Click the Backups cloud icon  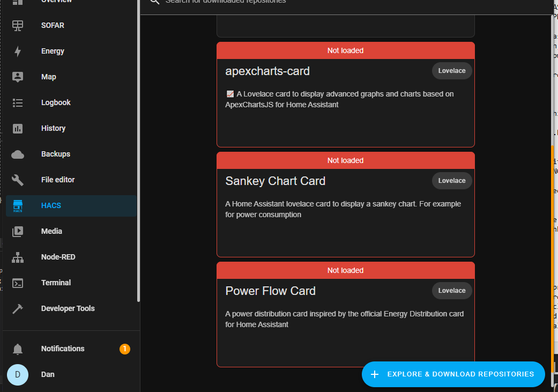pos(18,154)
